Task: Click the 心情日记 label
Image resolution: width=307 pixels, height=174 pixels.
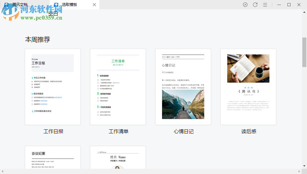Action: click(184, 131)
